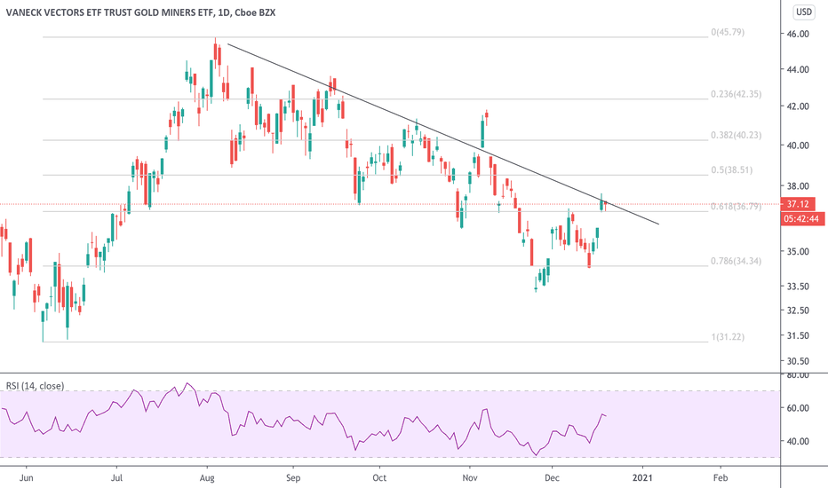
Task: Click the Sep label on time axis
Action: point(293,477)
